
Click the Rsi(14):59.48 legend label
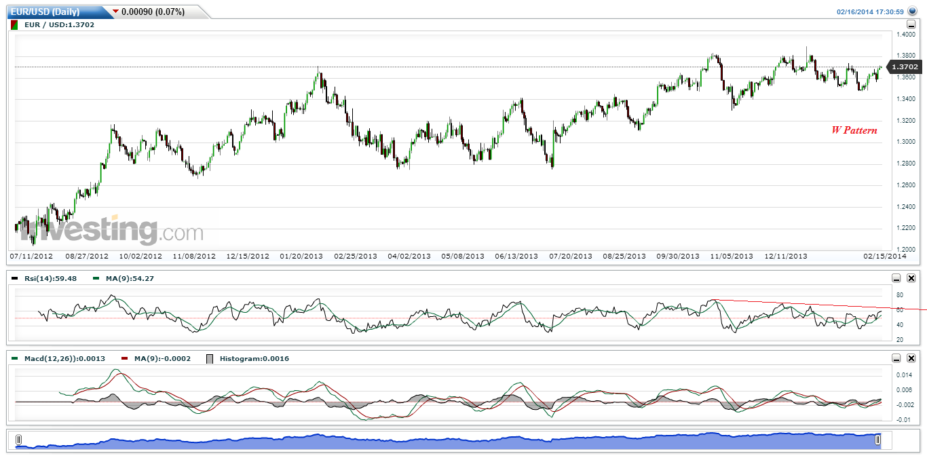(52, 278)
